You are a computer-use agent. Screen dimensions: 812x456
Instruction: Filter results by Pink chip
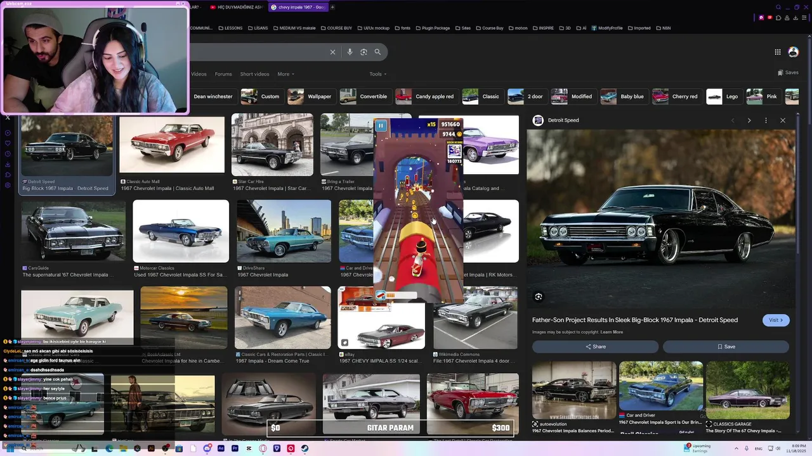tap(763, 96)
